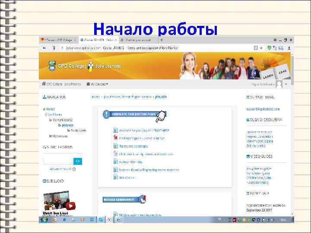Open the green shield protection icon

(269, 48)
